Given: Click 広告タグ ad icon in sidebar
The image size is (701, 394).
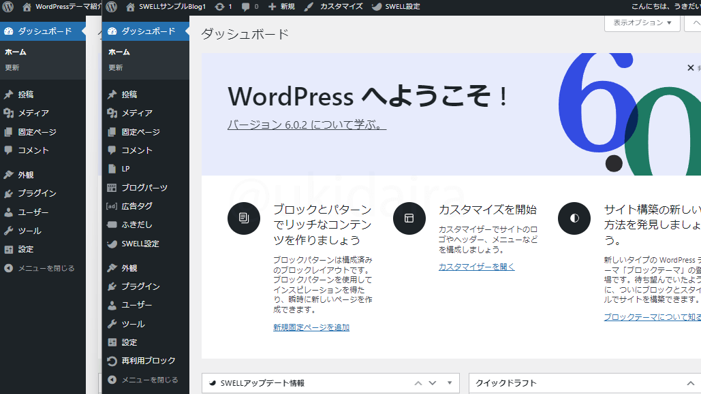Looking at the screenshot, I should (x=112, y=206).
